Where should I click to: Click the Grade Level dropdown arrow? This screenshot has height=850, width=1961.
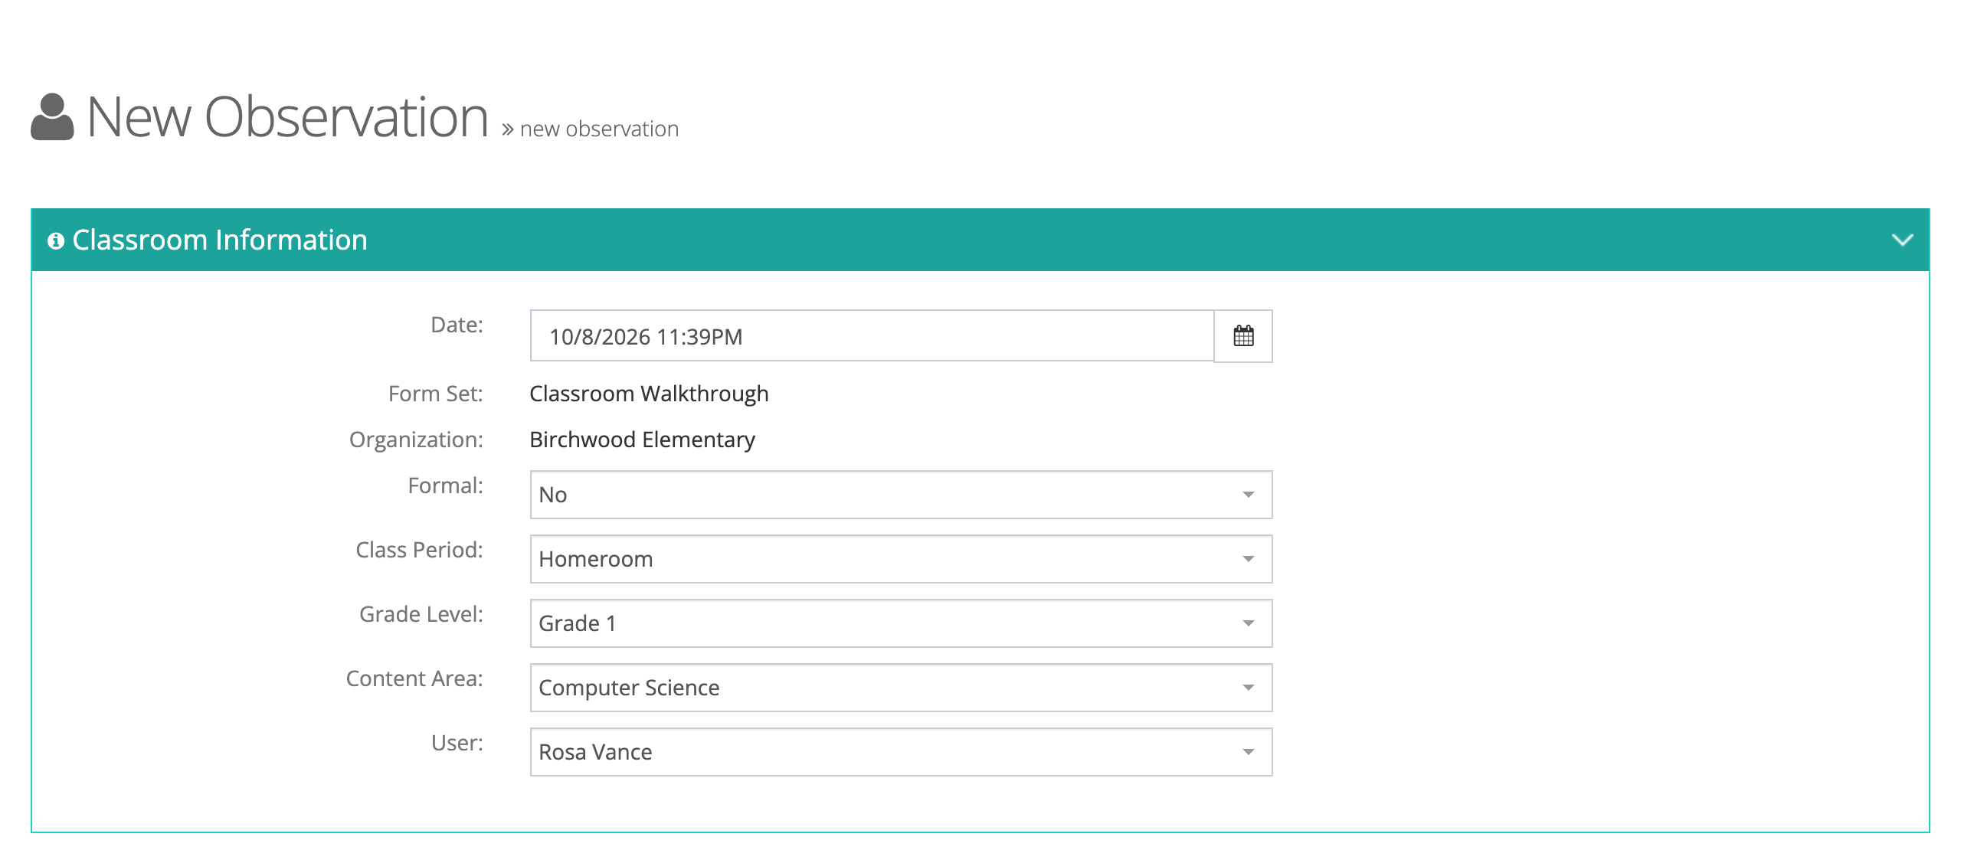click(1249, 623)
